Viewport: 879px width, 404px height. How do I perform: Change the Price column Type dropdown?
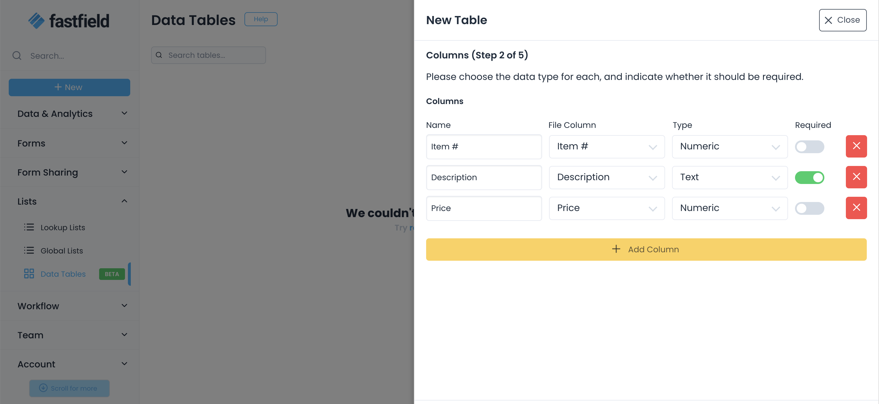[x=729, y=208]
